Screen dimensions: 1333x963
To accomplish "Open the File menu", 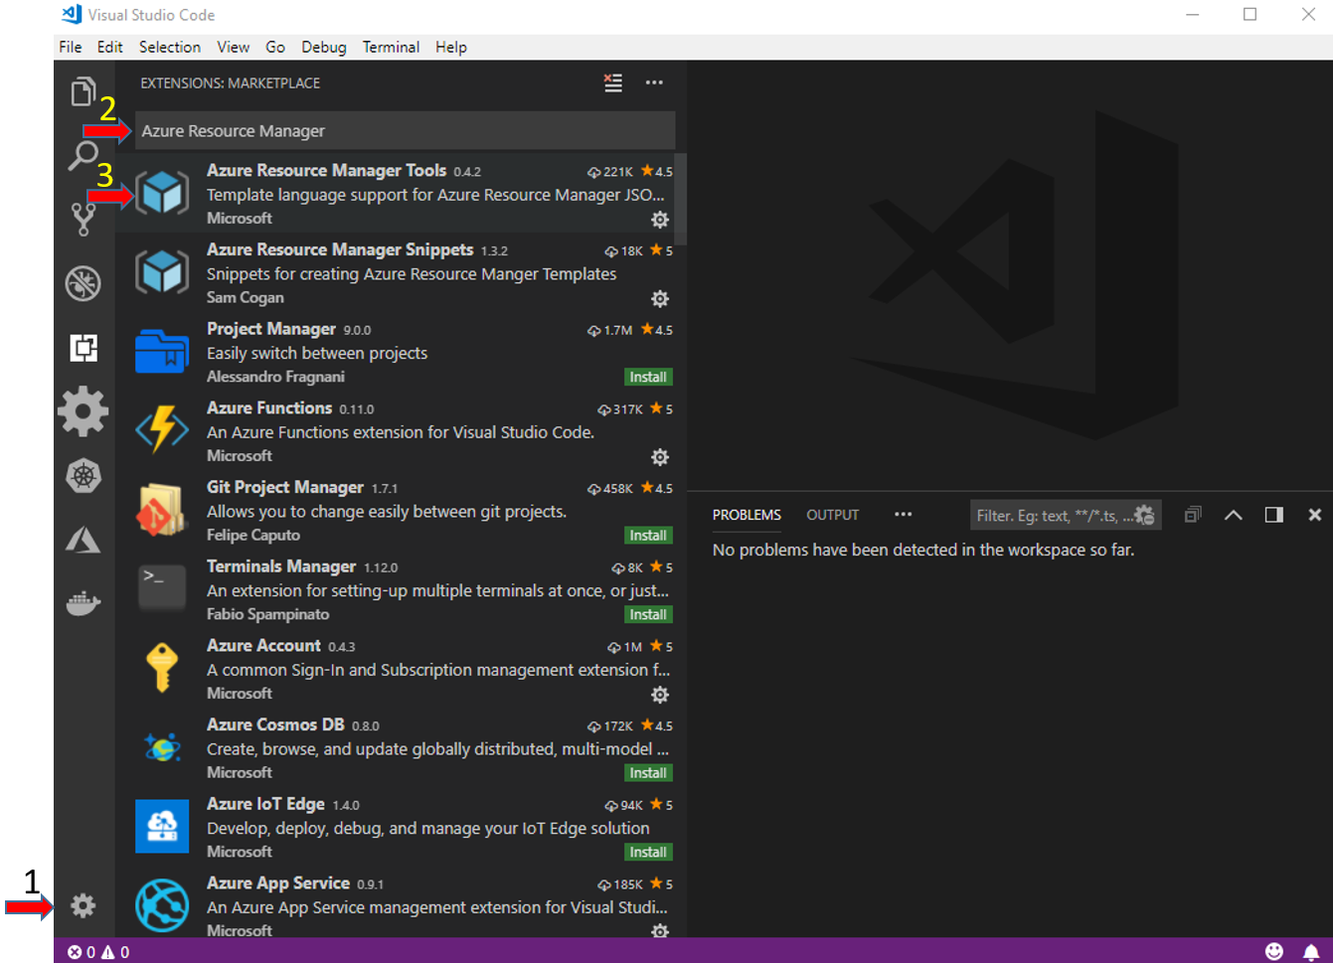I will [x=71, y=47].
